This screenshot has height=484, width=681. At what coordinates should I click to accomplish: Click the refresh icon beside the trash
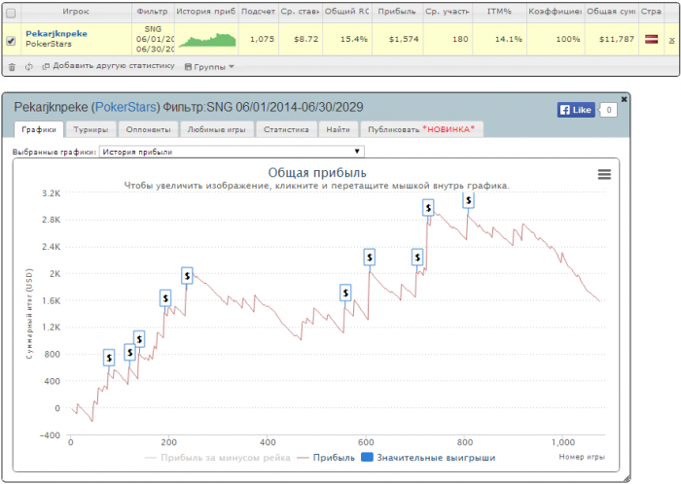coord(28,67)
